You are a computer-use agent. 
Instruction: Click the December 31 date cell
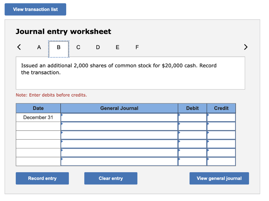pyautogui.click(x=38, y=117)
